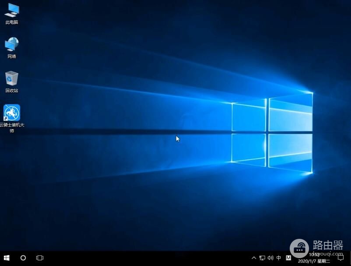Select the 网络 desktop icon

(12, 48)
